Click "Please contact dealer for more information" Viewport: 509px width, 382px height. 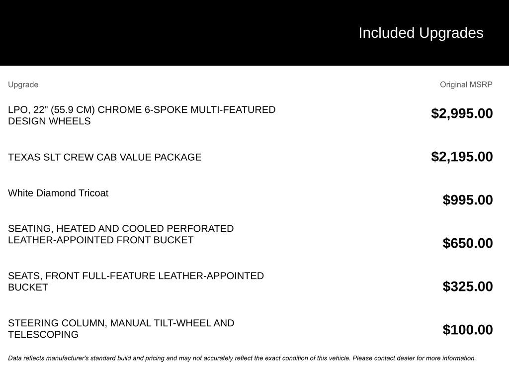click(x=414, y=358)
